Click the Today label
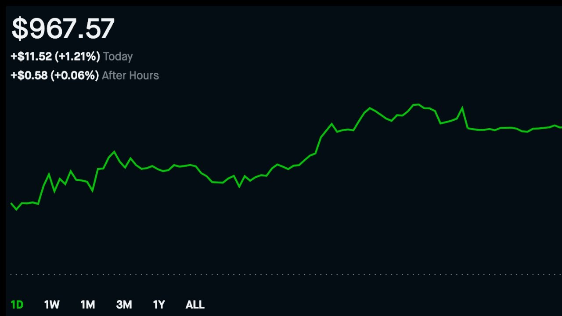 coord(118,57)
